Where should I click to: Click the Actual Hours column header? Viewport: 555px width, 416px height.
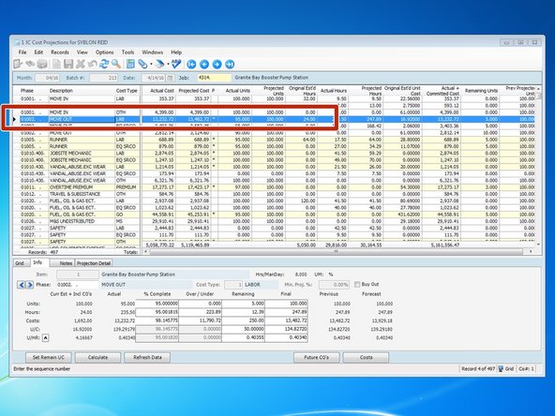click(x=333, y=91)
